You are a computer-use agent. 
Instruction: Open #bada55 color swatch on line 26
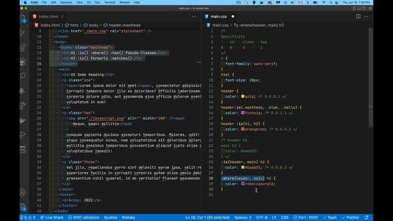pyautogui.click(x=243, y=167)
